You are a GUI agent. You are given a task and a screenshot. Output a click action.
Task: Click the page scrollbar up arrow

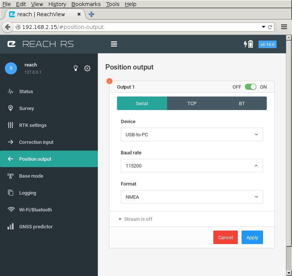point(289,38)
